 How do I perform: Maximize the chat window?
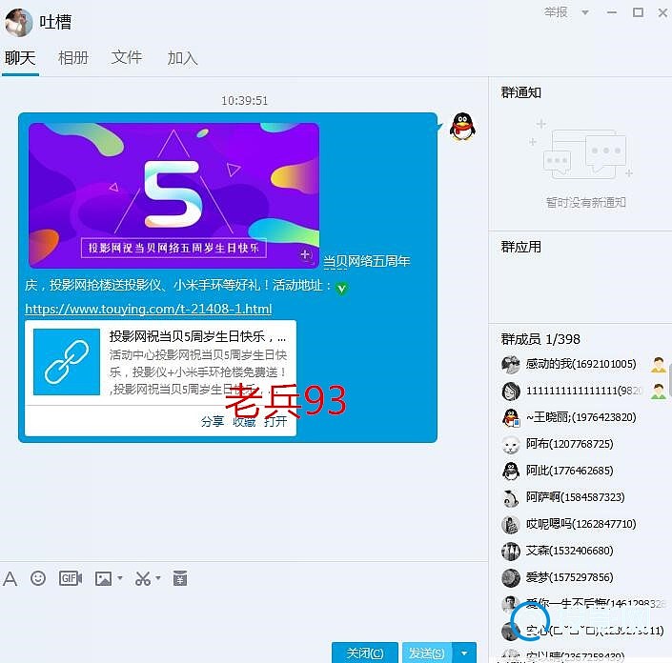[638, 12]
